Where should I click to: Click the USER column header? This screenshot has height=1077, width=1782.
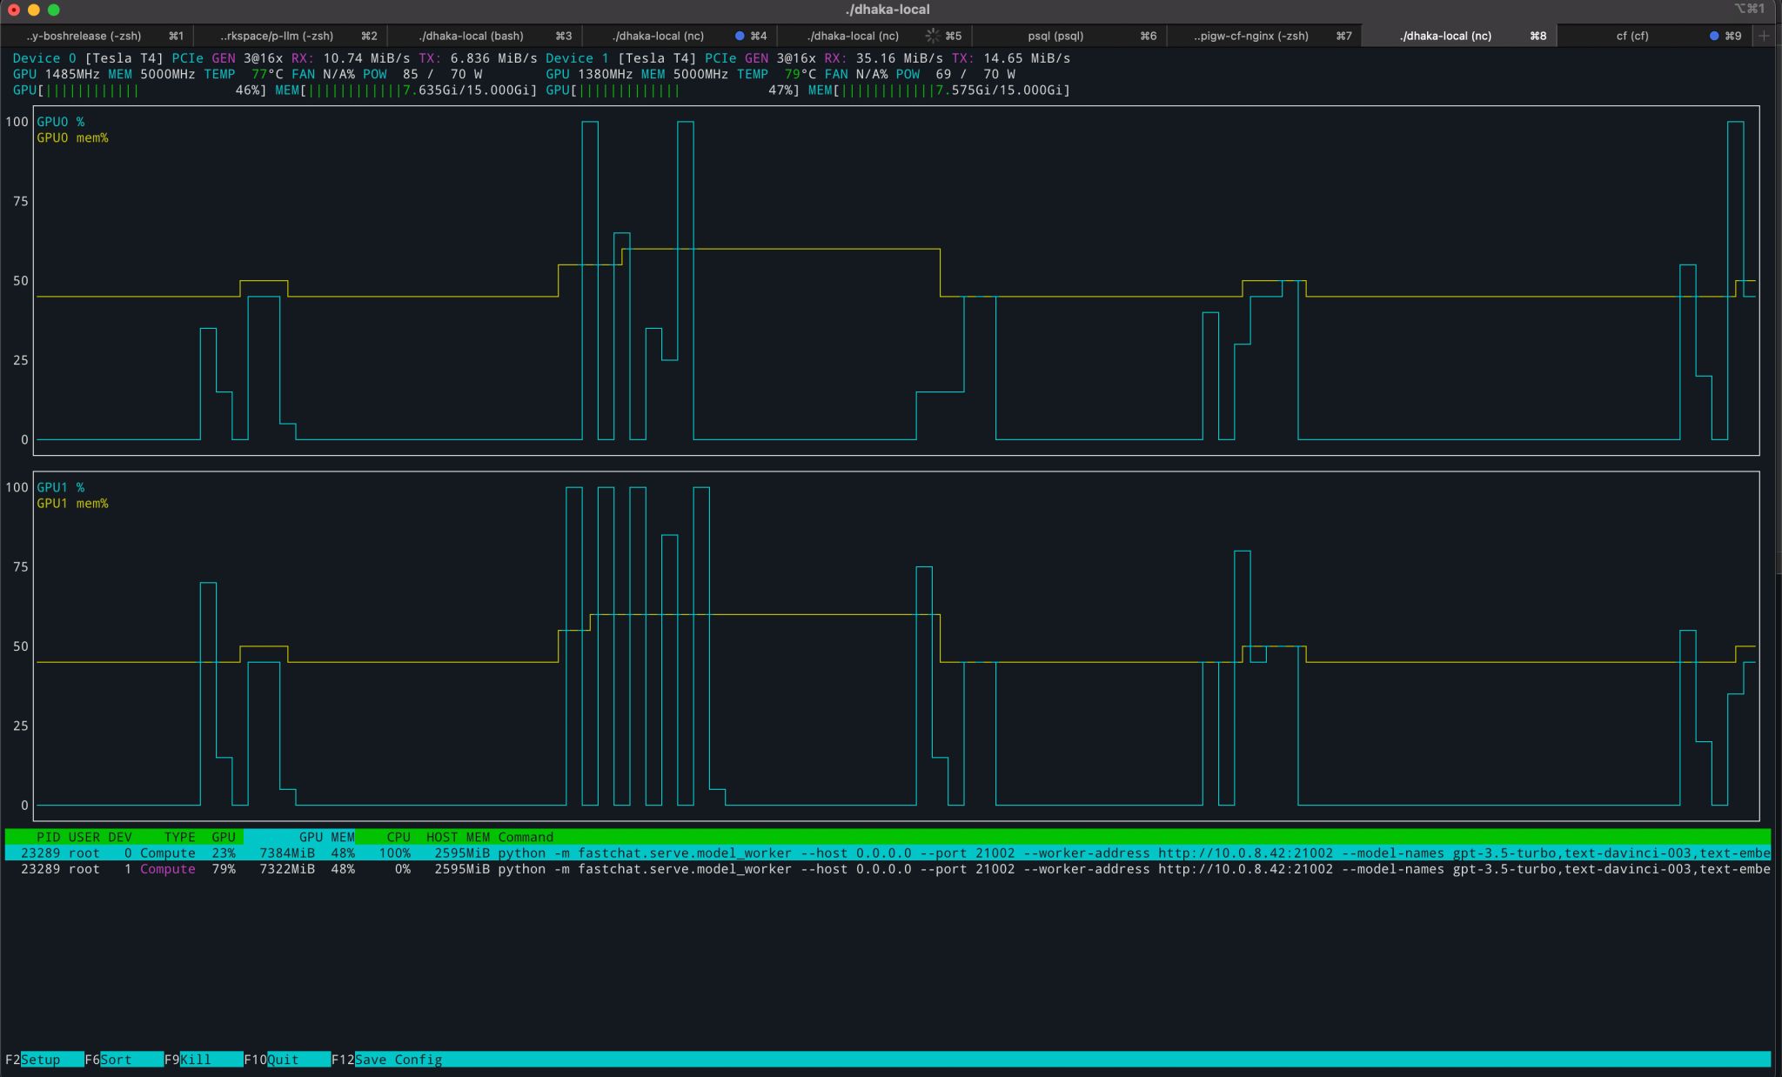[x=84, y=837]
